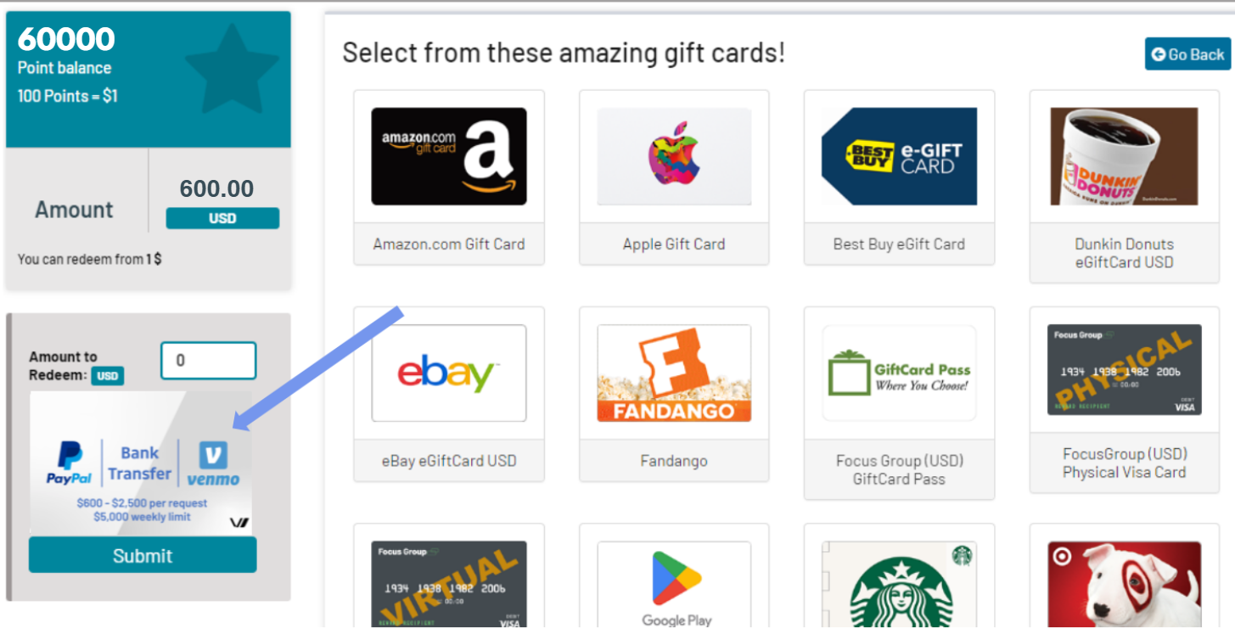The image size is (1235, 640).
Task: Select the Target dog gift card
Action: 1124,585
